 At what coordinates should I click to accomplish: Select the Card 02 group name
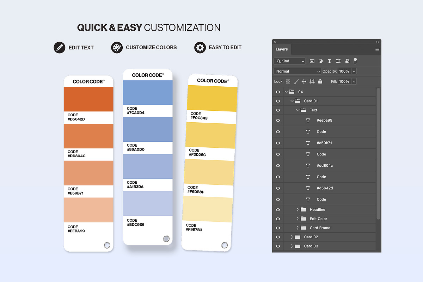click(x=311, y=237)
